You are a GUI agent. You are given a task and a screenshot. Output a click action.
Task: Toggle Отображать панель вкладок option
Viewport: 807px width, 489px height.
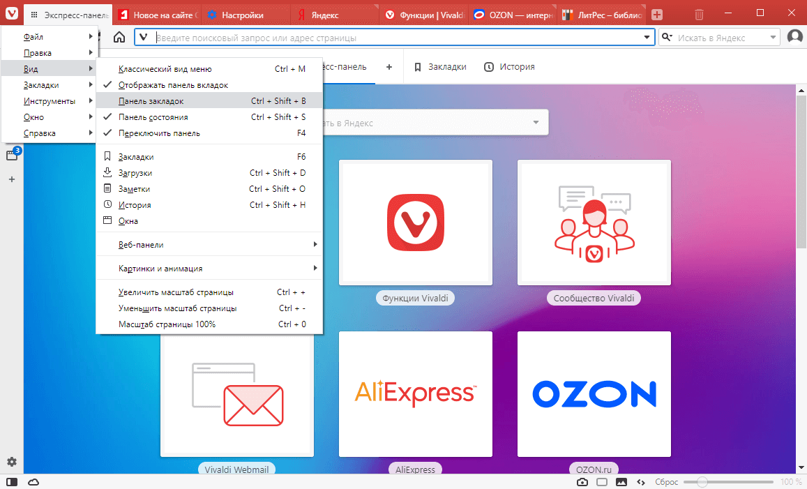coord(209,85)
